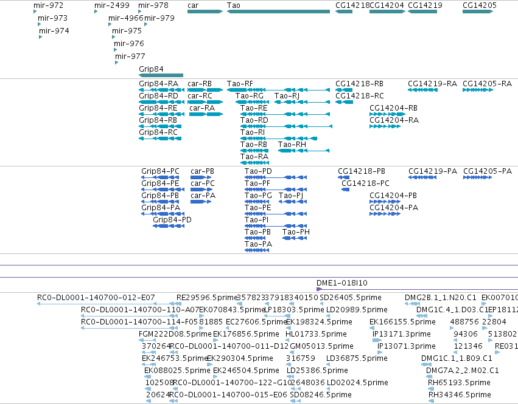
Task: Click the car-RB transcript label
Action: (x=200, y=84)
